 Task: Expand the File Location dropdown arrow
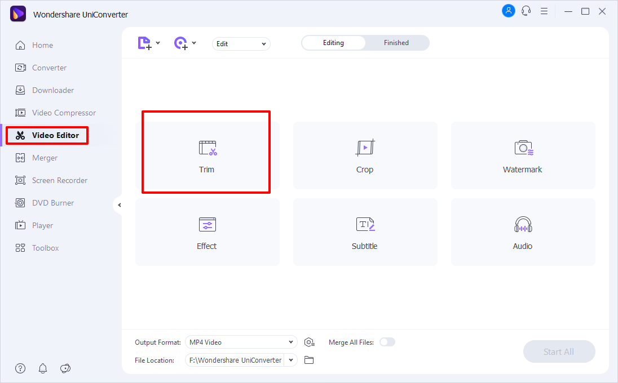(291, 360)
